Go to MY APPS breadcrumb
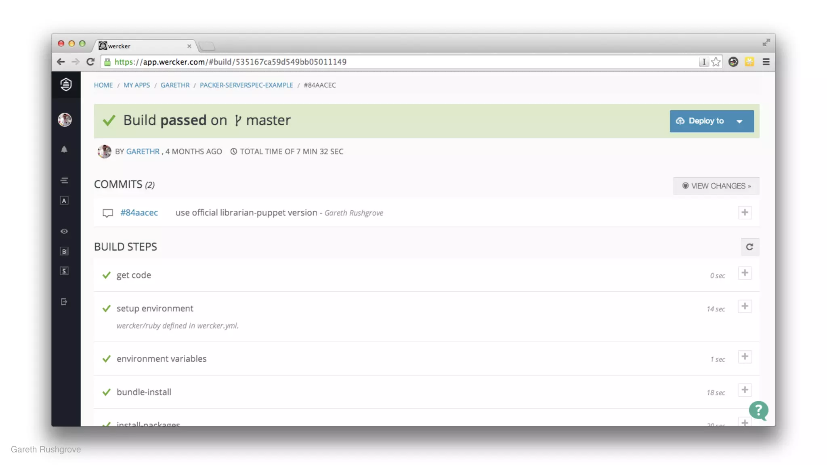This screenshot has height=465, width=827. coord(136,85)
